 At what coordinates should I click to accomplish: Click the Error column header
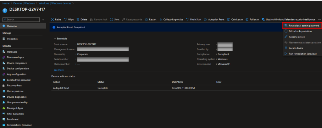(219, 82)
